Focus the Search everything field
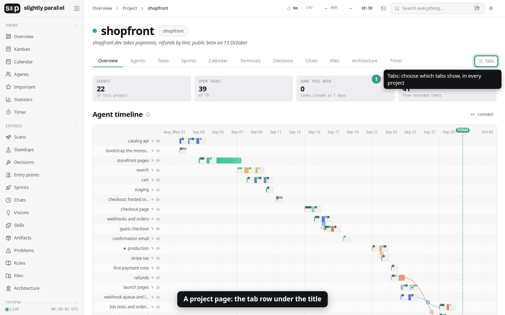This screenshot has height=315, width=505. pyautogui.click(x=438, y=8)
